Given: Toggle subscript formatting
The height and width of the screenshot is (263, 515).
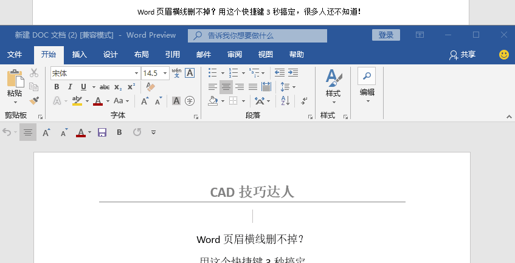Looking at the screenshot, I should click(118, 87).
